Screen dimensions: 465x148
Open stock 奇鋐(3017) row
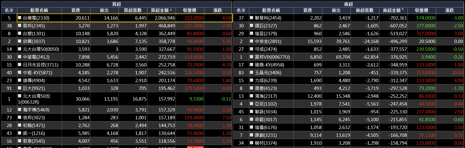click(349, 119)
